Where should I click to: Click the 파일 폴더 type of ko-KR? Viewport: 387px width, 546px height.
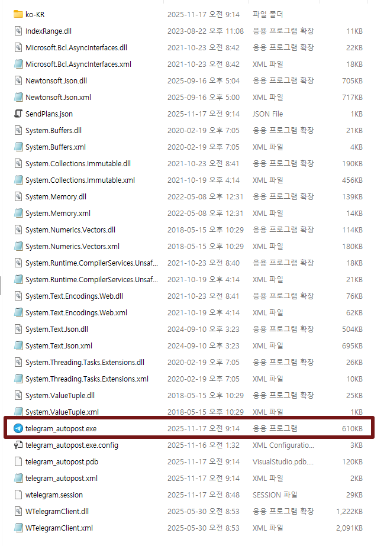(267, 14)
